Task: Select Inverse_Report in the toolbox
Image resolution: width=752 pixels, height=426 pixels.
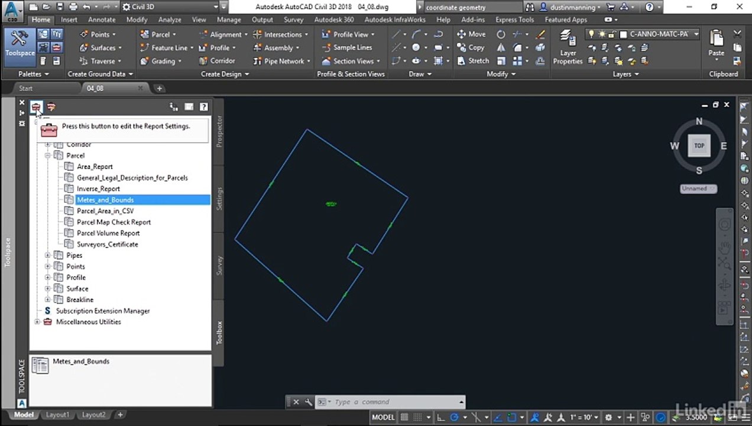Action: point(98,189)
